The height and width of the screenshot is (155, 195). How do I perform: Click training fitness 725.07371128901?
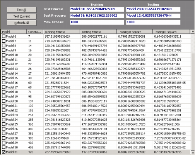(56, 129)
